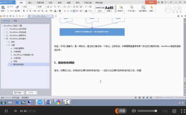
Task: Toggle underline formatting
Action: click(x=30, y=11)
